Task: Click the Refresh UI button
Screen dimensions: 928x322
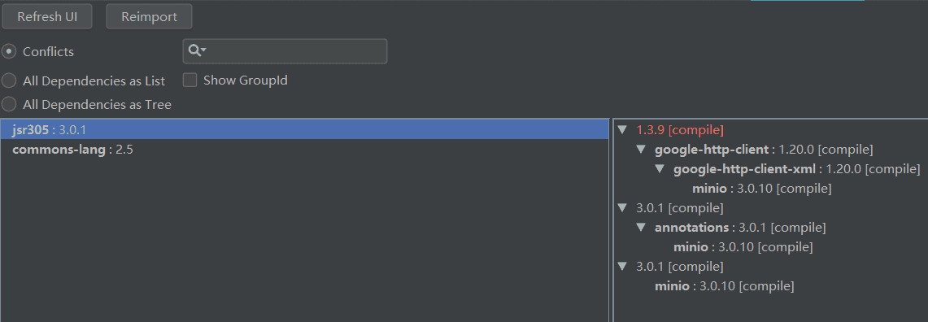Action: (x=47, y=16)
